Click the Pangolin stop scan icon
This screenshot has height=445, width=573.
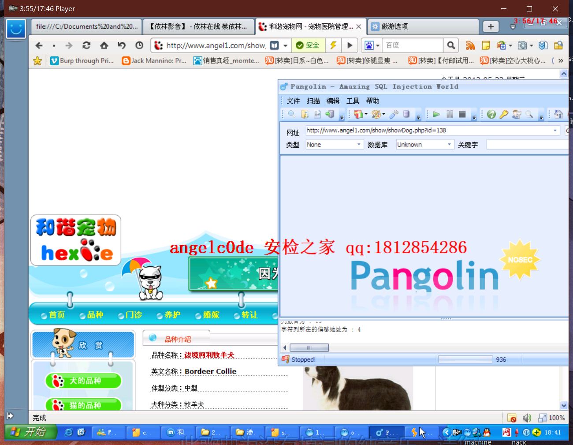462,114
